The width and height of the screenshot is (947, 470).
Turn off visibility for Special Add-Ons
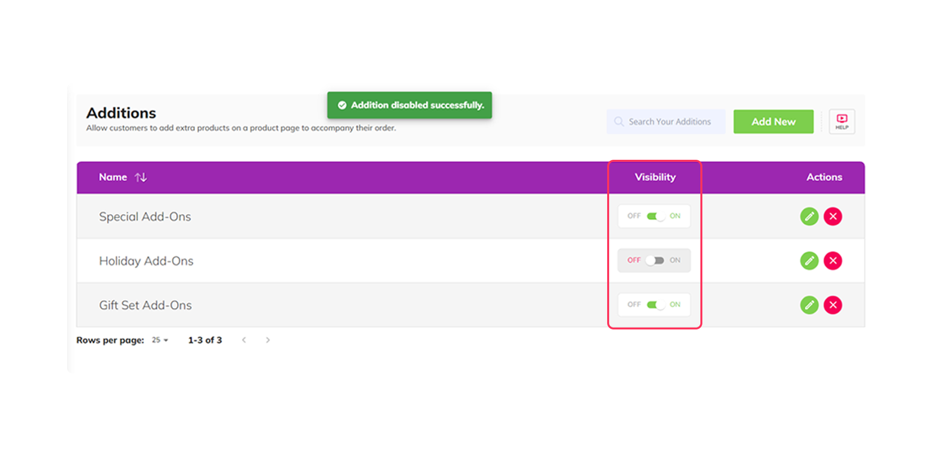pyautogui.click(x=654, y=216)
